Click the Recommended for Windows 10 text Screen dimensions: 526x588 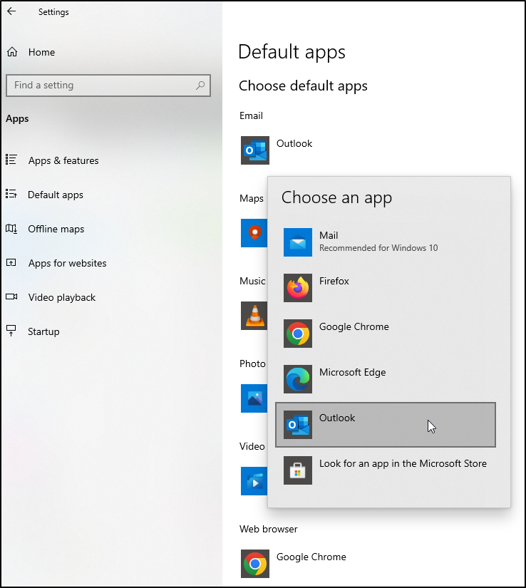tap(378, 248)
